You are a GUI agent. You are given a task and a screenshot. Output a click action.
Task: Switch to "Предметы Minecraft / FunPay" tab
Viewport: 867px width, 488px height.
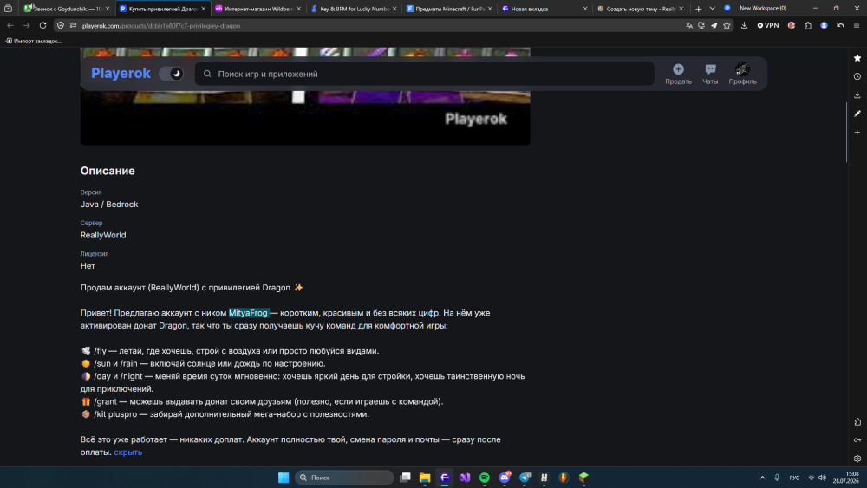pyautogui.click(x=449, y=9)
